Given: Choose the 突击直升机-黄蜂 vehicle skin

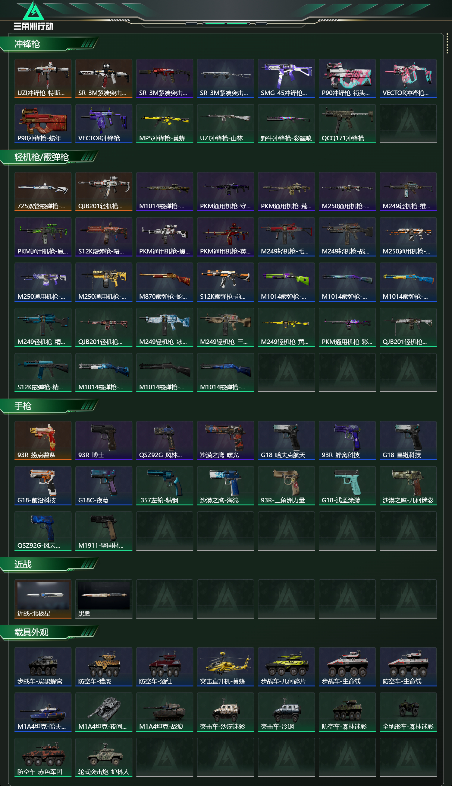Looking at the screenshot, I should click(225, 667).
